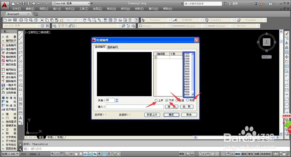
Task: Open the 文件(F) menu
Action: pyautogui.click(x=16, y=9)
